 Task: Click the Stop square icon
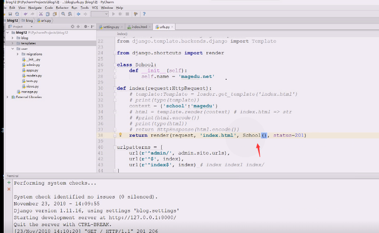point(127,14)
